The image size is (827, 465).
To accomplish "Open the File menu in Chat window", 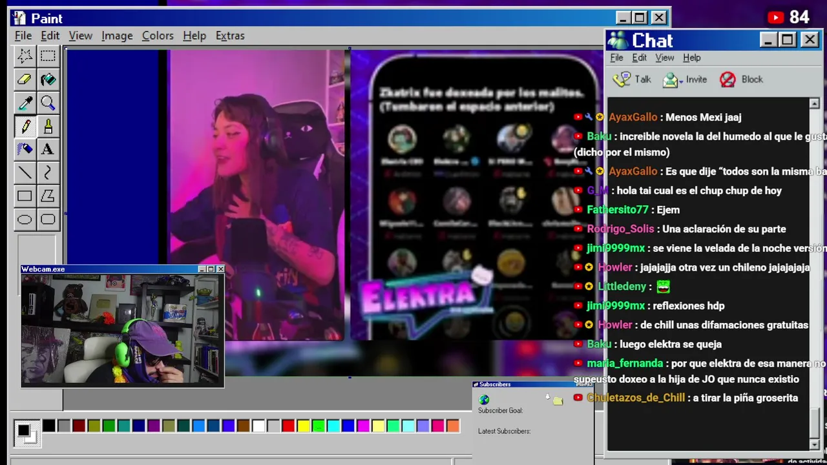I will (616, 57).
